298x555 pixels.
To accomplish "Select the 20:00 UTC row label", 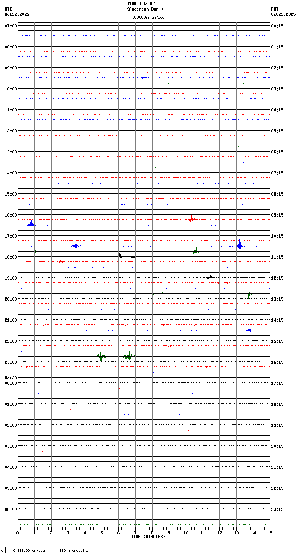I will coord(11,299).
